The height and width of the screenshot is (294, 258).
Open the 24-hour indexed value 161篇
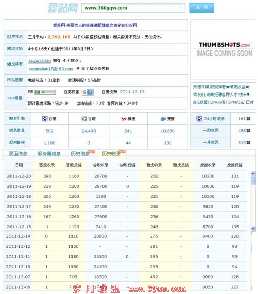click(x=244, y=119)
